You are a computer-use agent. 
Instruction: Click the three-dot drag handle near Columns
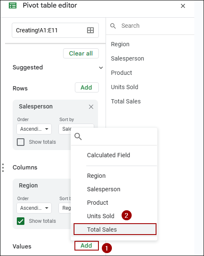[x=3, y=168]
